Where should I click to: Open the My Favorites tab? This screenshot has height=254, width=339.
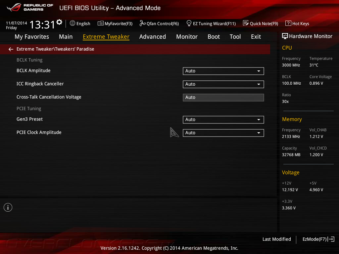tap(32, 37)
